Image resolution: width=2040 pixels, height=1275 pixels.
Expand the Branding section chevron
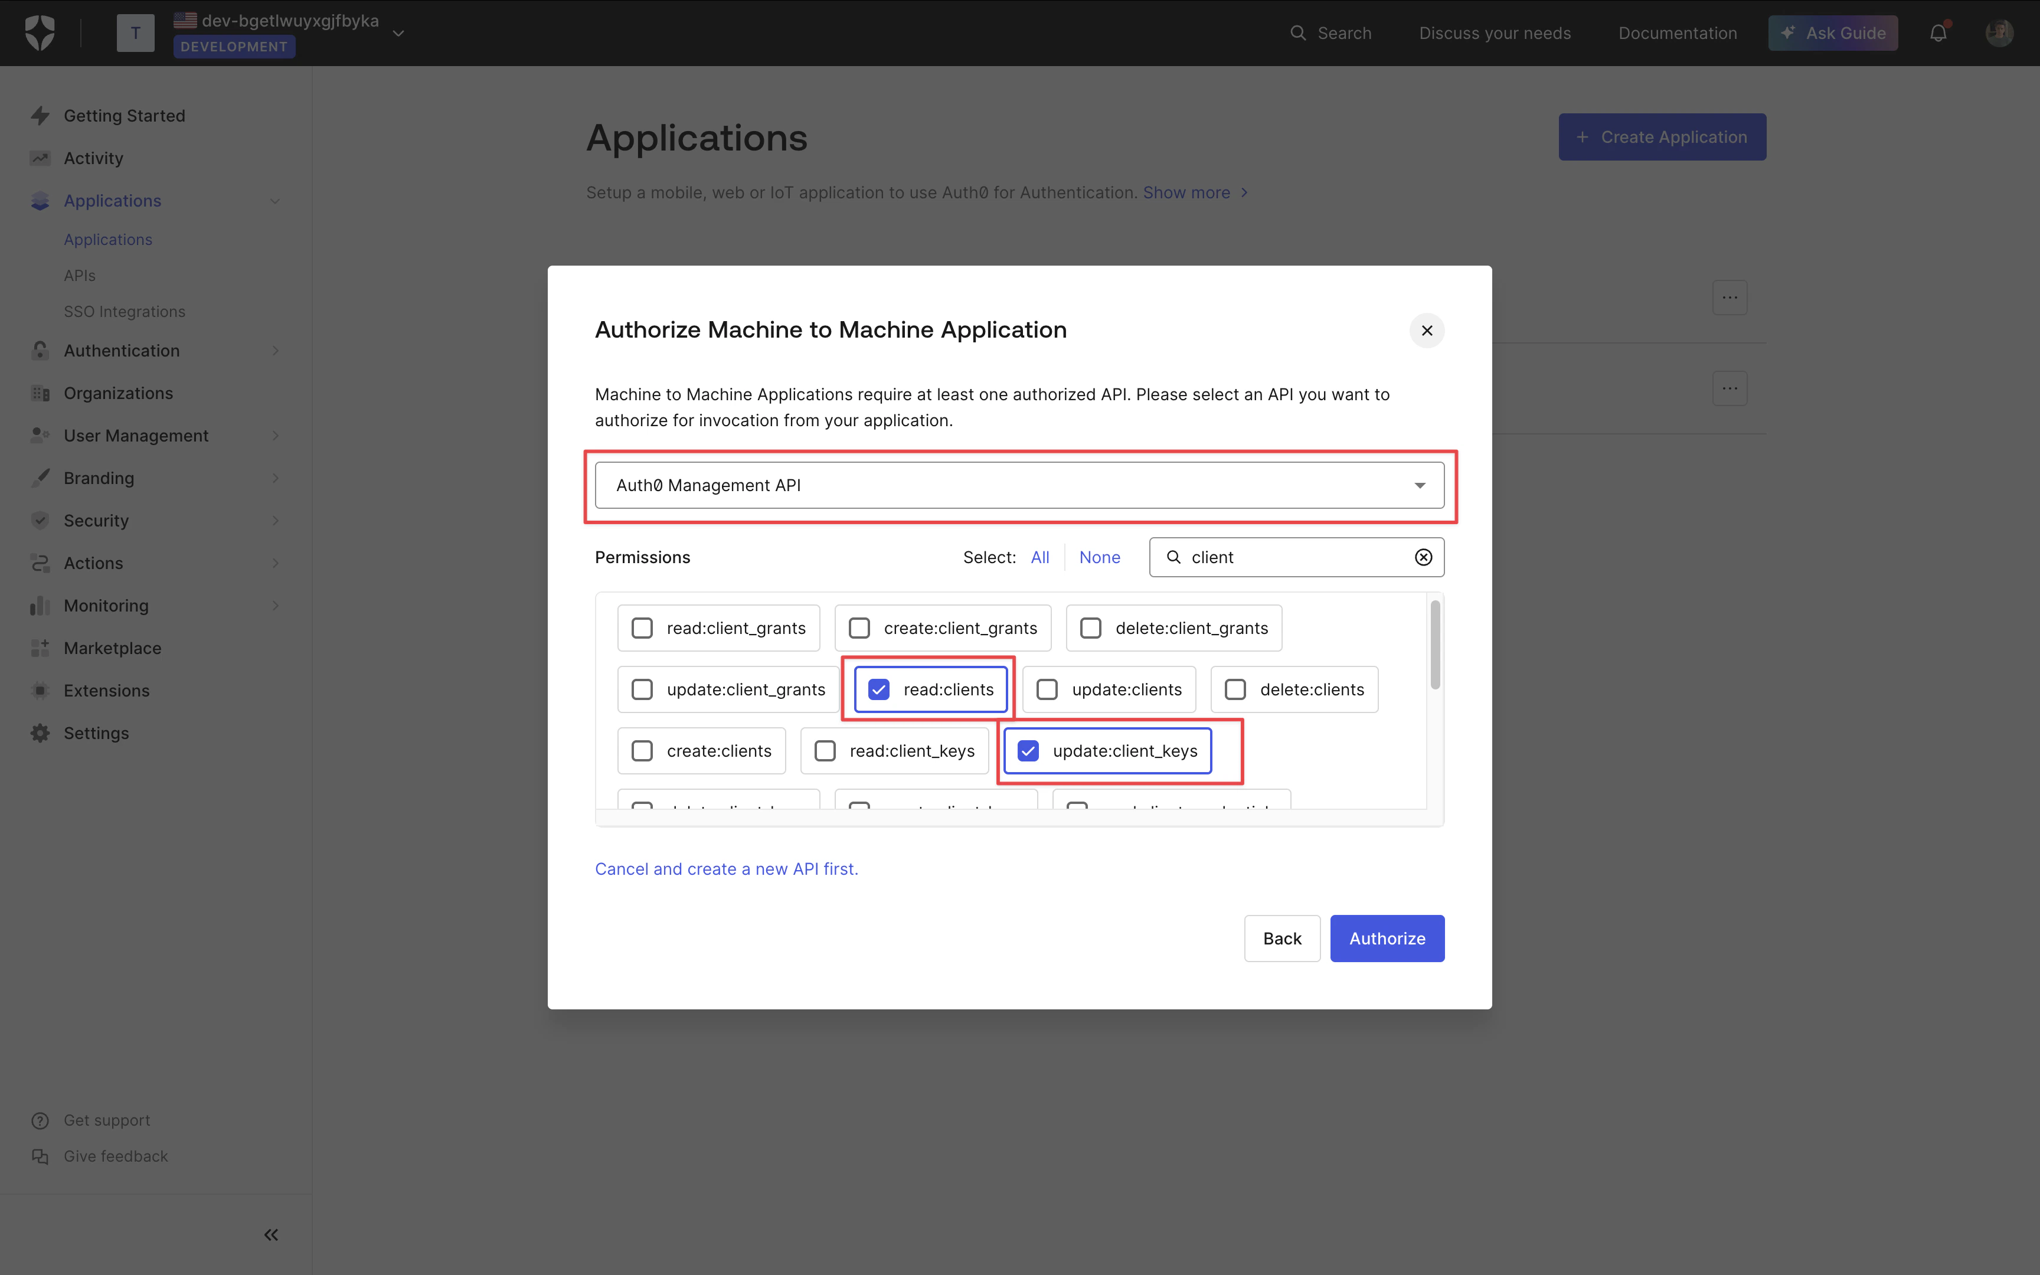coord(275,478)
